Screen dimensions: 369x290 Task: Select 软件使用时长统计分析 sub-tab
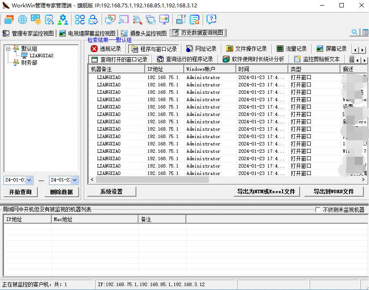(254, 59)
